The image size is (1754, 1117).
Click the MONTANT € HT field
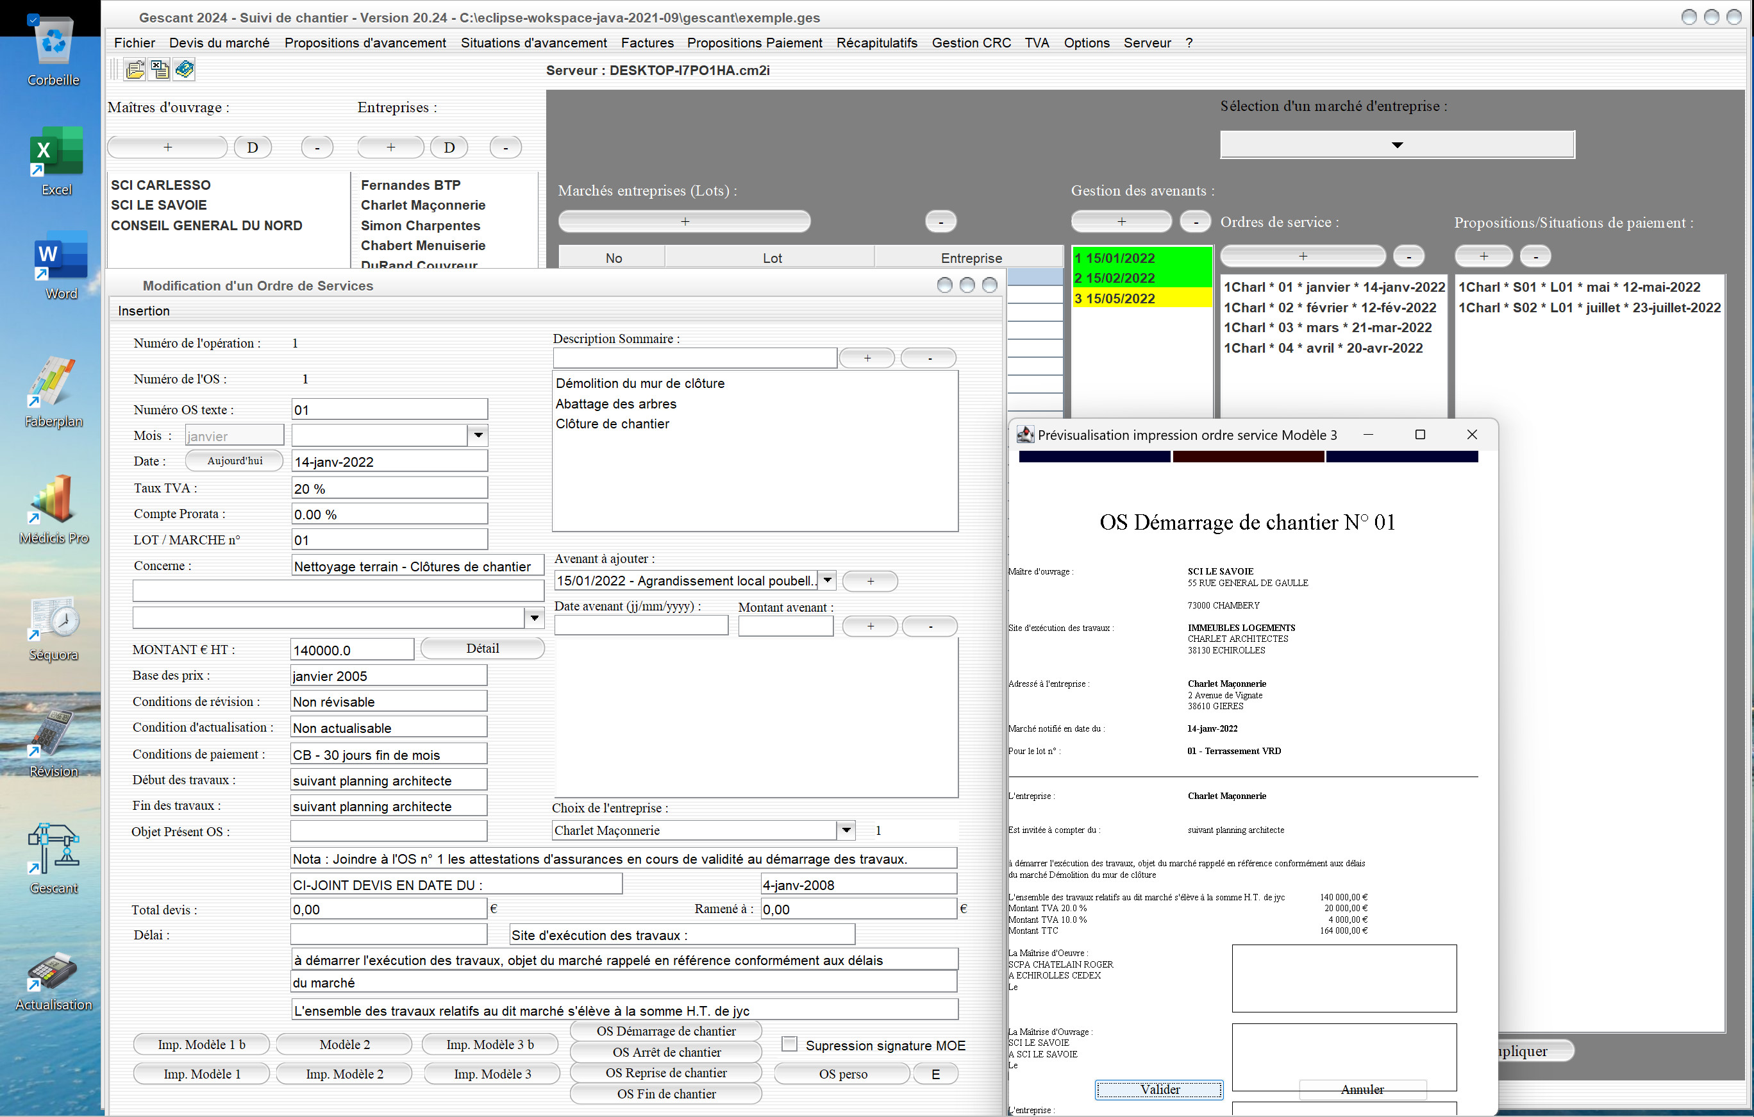(x=352, y=650)
